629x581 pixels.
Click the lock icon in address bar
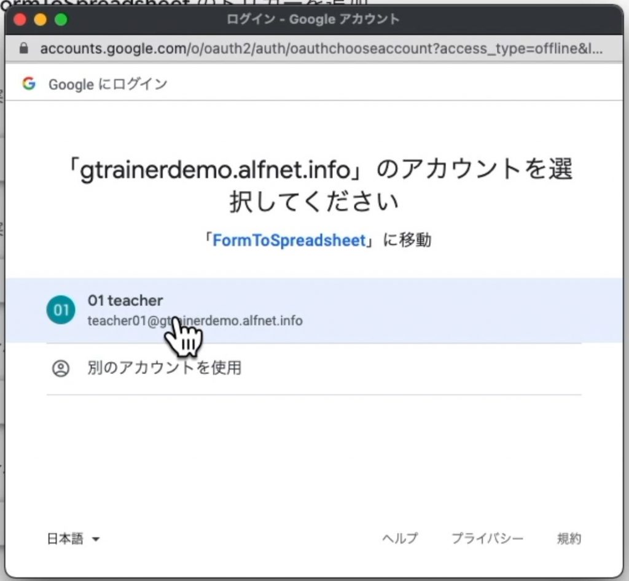[x=24, y=49]
